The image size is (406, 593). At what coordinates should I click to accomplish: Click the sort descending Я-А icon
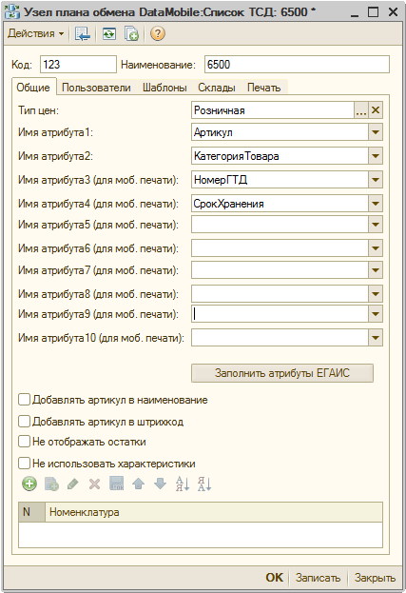coord(204,484)
